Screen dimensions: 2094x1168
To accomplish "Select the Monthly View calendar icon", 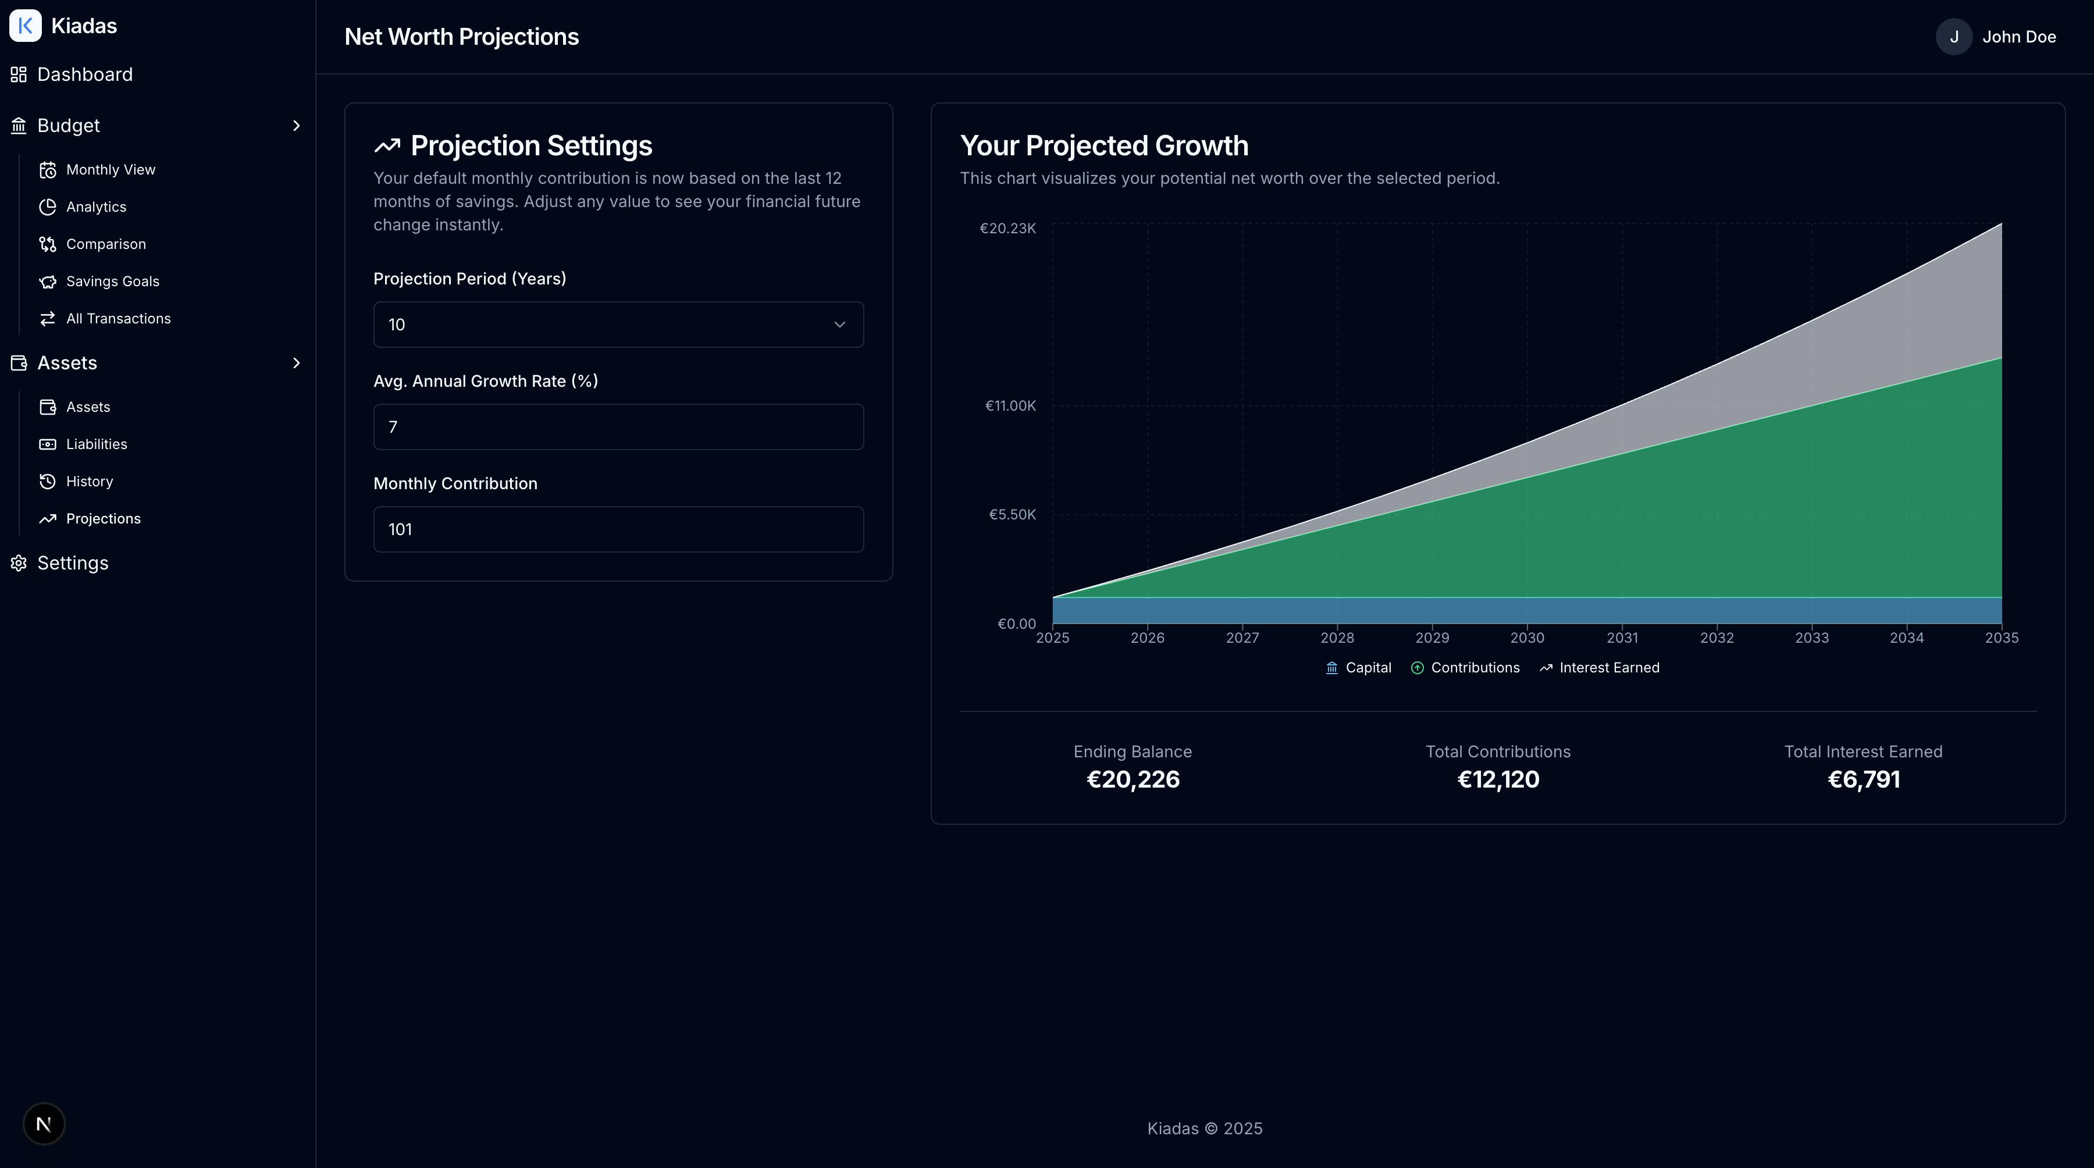I will pyautogui.click(x=48, y=169).
